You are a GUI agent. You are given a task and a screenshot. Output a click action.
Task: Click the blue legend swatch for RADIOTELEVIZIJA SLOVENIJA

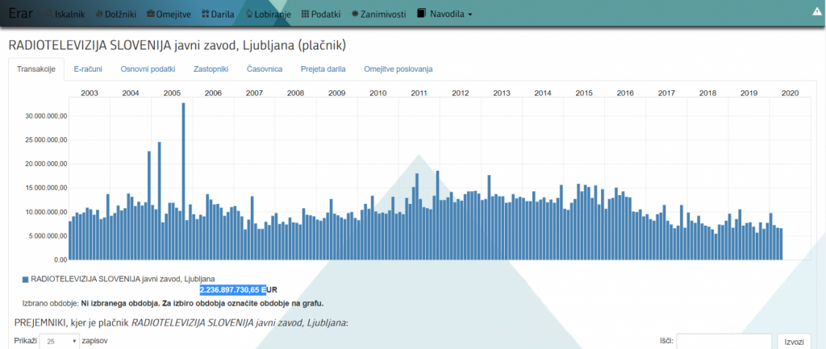click(x=24, y=280)
